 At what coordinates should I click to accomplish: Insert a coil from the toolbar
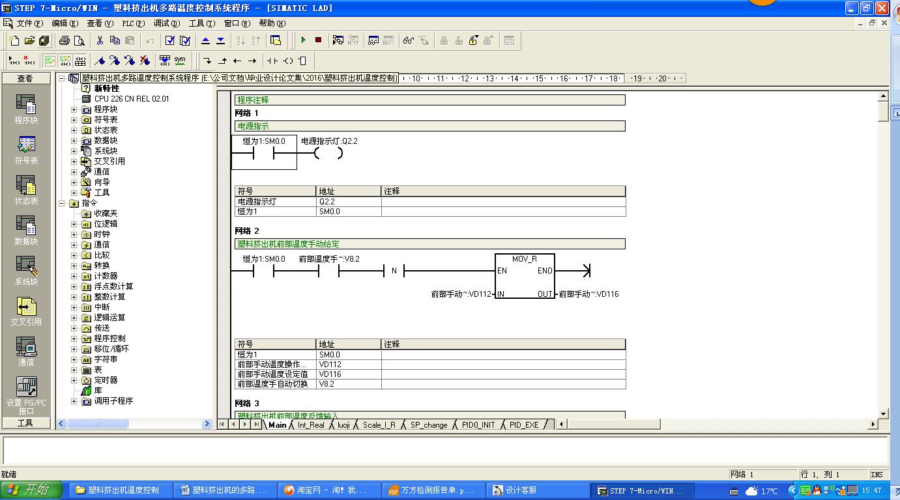point(287,61)
